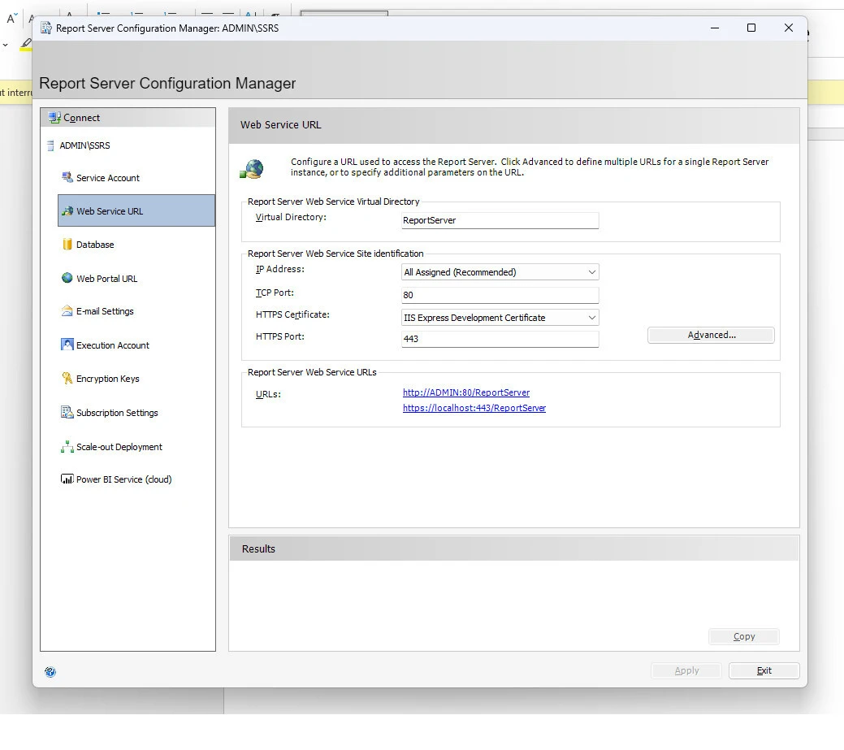Select the ADMIN\SSRS server node

[x=84, y=145]
